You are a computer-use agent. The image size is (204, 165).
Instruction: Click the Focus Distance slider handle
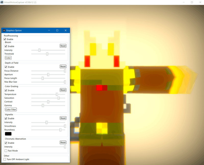point(65,71)
